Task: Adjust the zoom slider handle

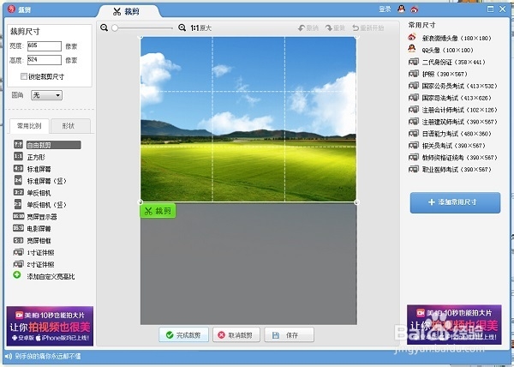Action: pyautogui.click(x=115, y=28)
